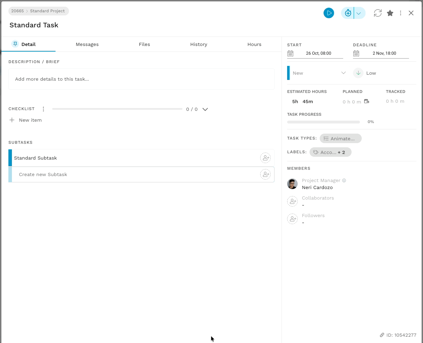Click the pin icon on Detail tab
423x343 pixels.
pos(15,44)
